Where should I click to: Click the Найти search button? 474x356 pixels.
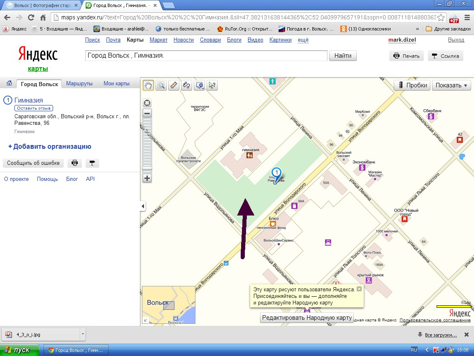pyautogui.click(x=343, y=56)
